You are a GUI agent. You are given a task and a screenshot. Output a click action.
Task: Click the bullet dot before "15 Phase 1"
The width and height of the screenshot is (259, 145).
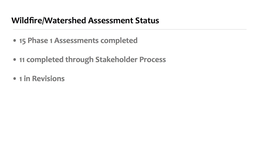(15, 41)
